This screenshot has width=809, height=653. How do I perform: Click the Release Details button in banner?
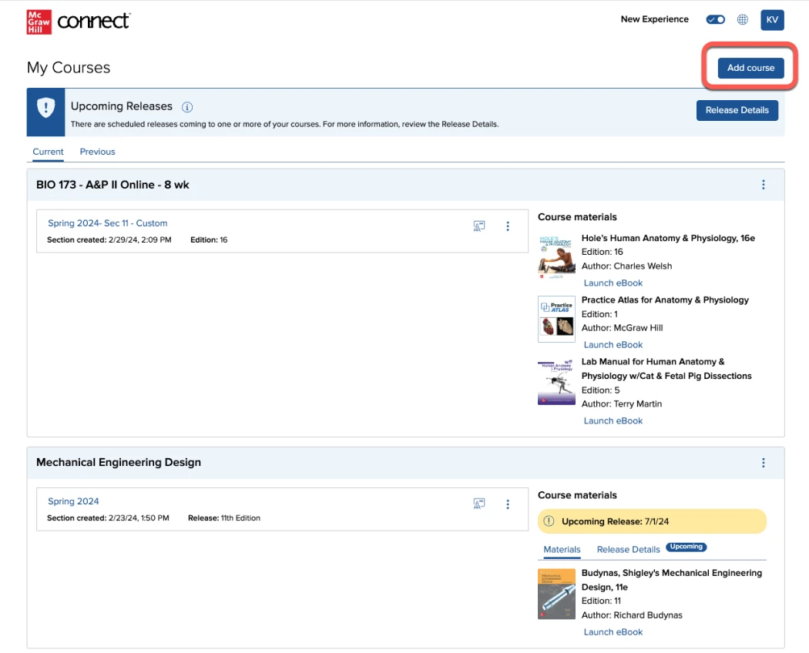737,110
